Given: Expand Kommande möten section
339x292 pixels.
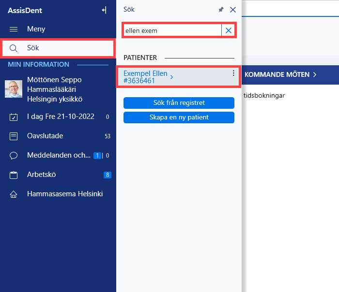Looking at the screenshot, I should [x=280, y=74].
